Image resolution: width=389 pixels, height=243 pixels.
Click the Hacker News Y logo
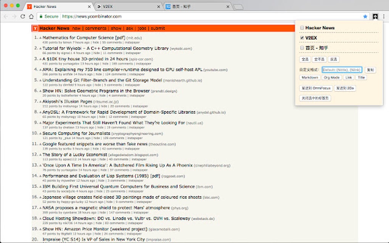35,28
